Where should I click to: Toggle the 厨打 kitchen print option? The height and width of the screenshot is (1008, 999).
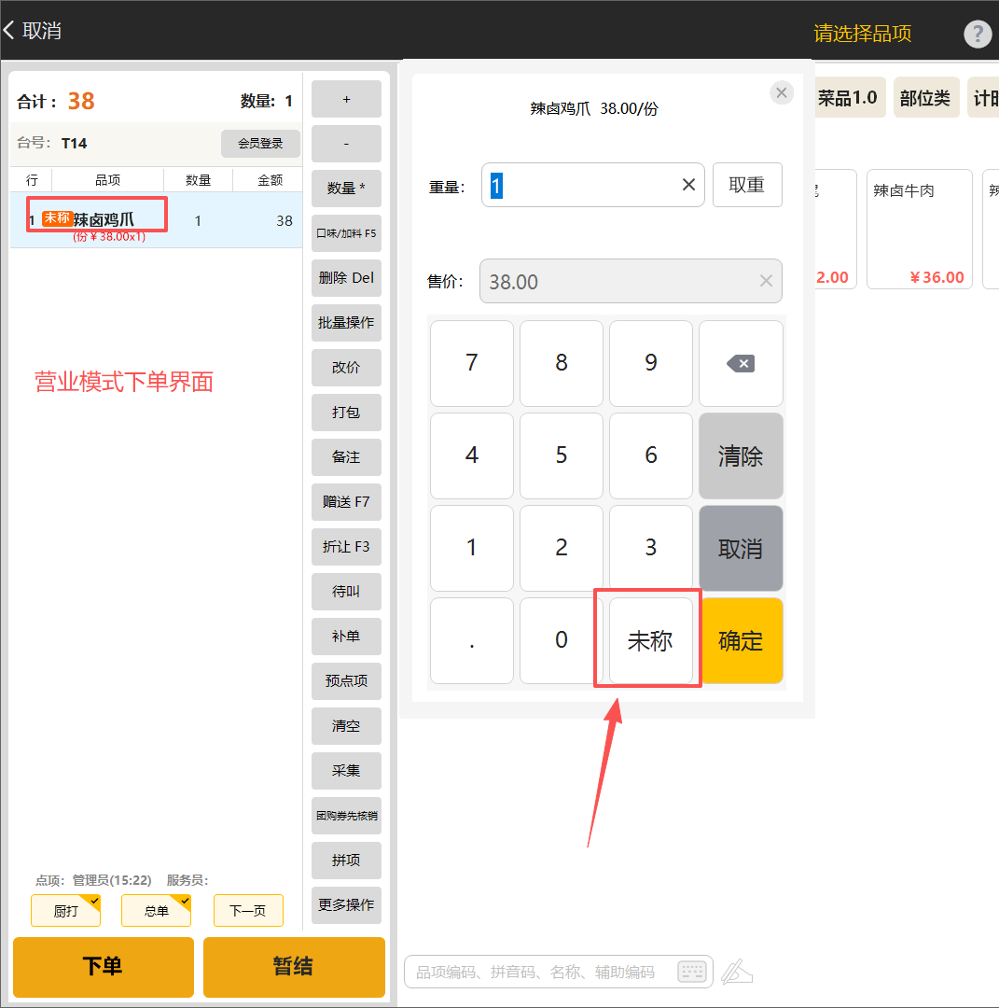pos(65,911)
